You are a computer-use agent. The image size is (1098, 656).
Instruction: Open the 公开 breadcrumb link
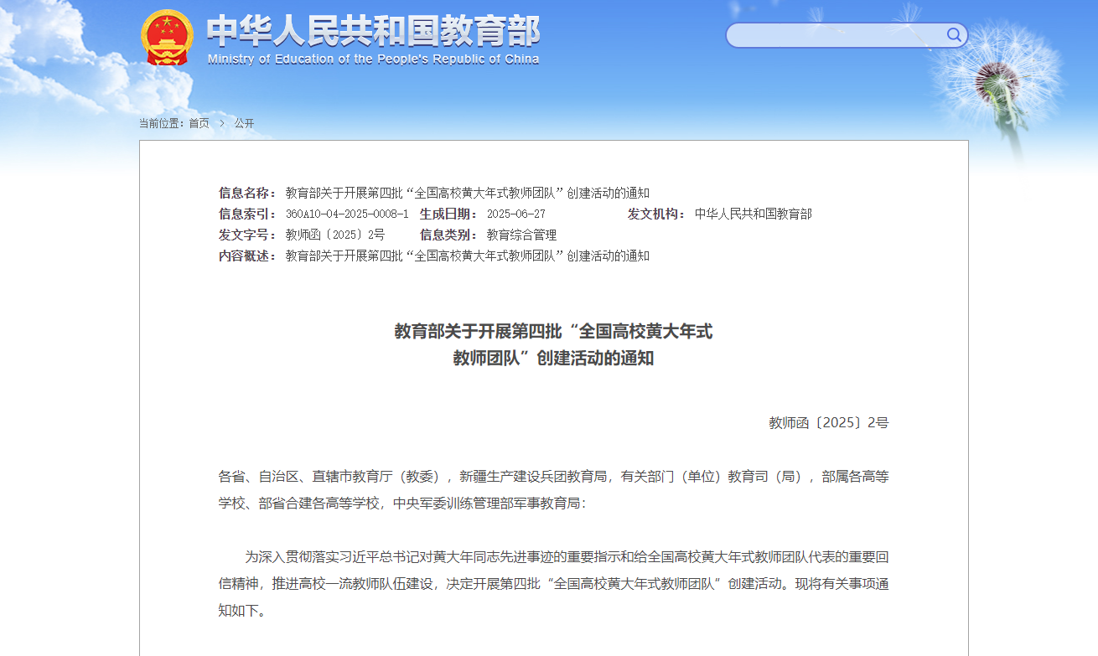pyautogui.click(x=244, y=123)
